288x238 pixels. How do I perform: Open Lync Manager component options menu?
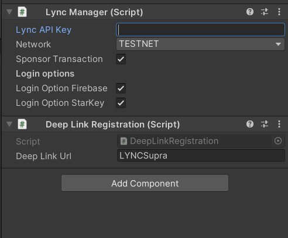point(279,12)
